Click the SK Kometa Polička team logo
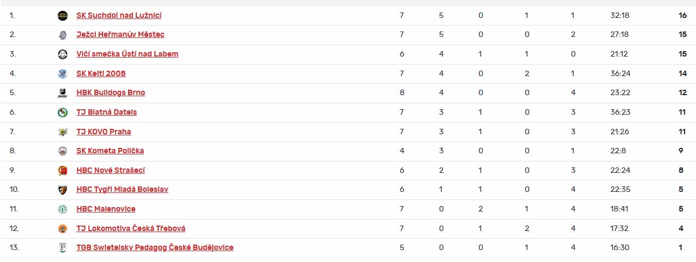This screenshot has height=262, width=696. (x=63, y=151)
